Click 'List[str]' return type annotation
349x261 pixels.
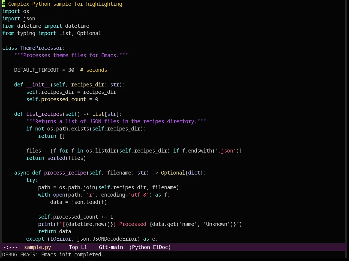(x=106, y=114)
